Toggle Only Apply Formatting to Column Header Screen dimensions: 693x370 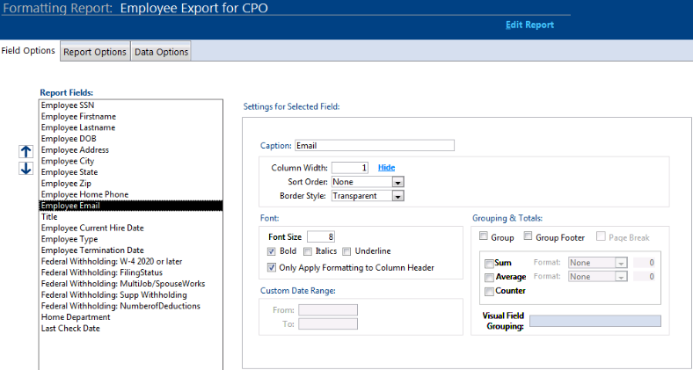(x=272, y=267)
